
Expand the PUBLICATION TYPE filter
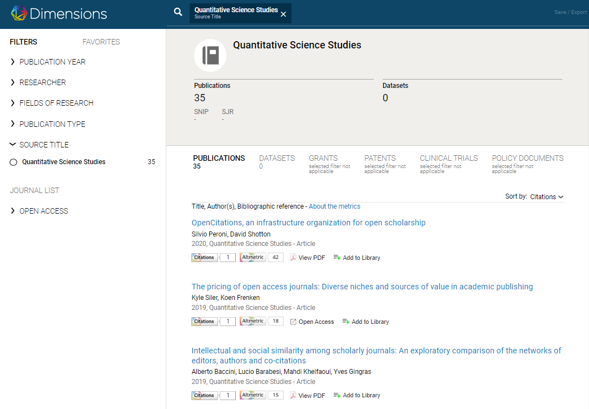pyautogui.click(x=48, y=124)
